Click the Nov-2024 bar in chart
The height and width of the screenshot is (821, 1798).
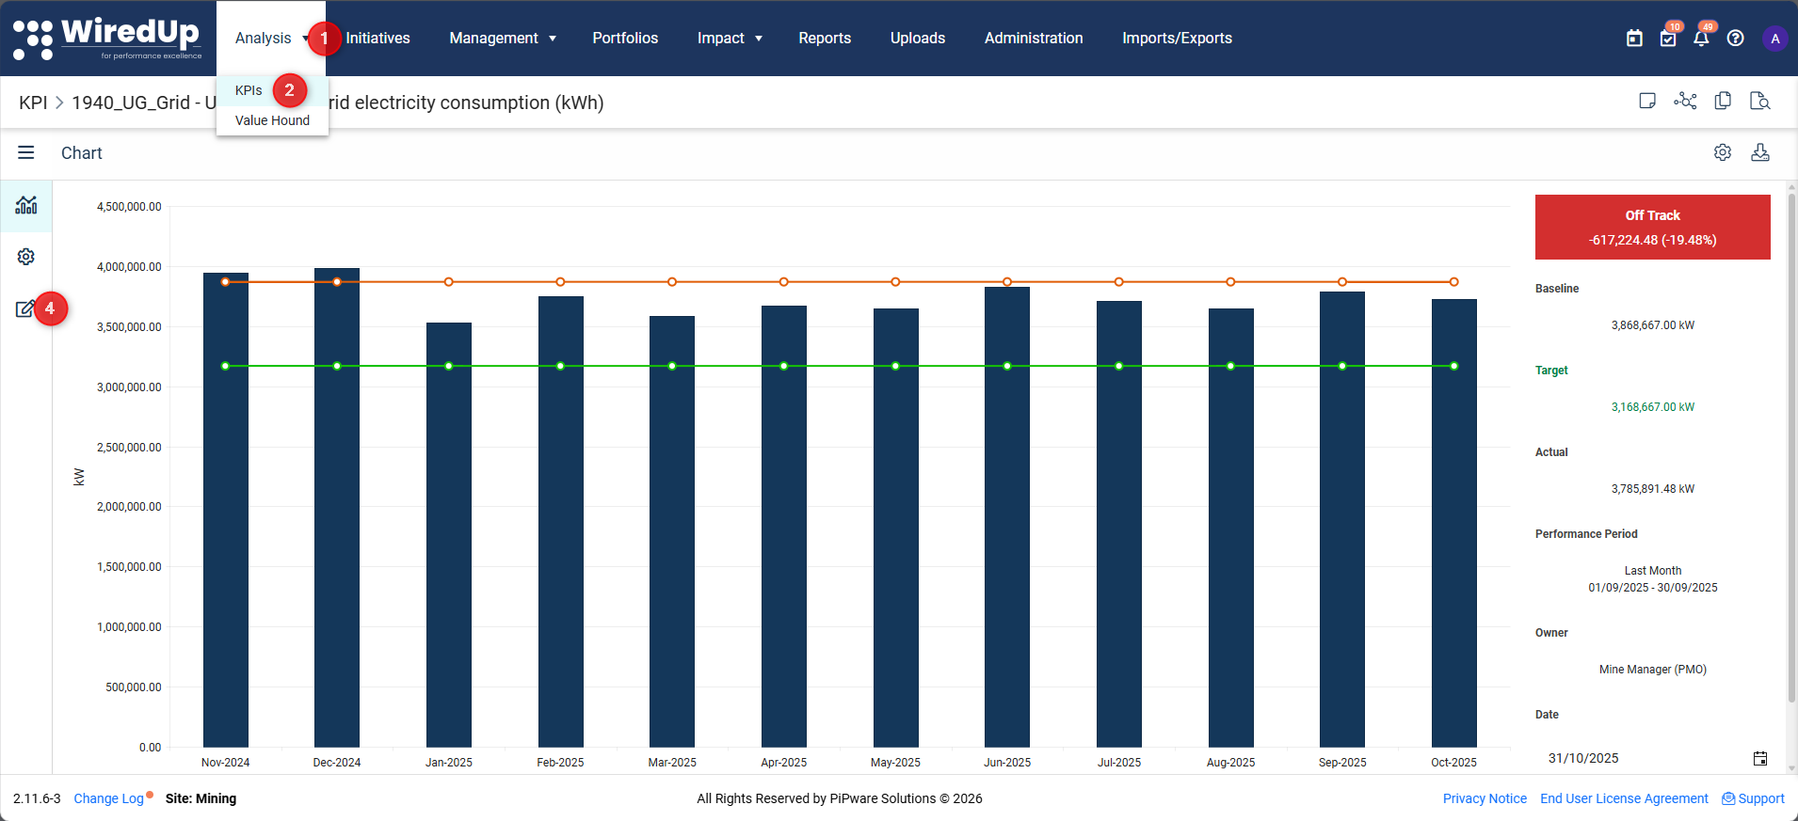pyautogui.click(x=226, y=510)
